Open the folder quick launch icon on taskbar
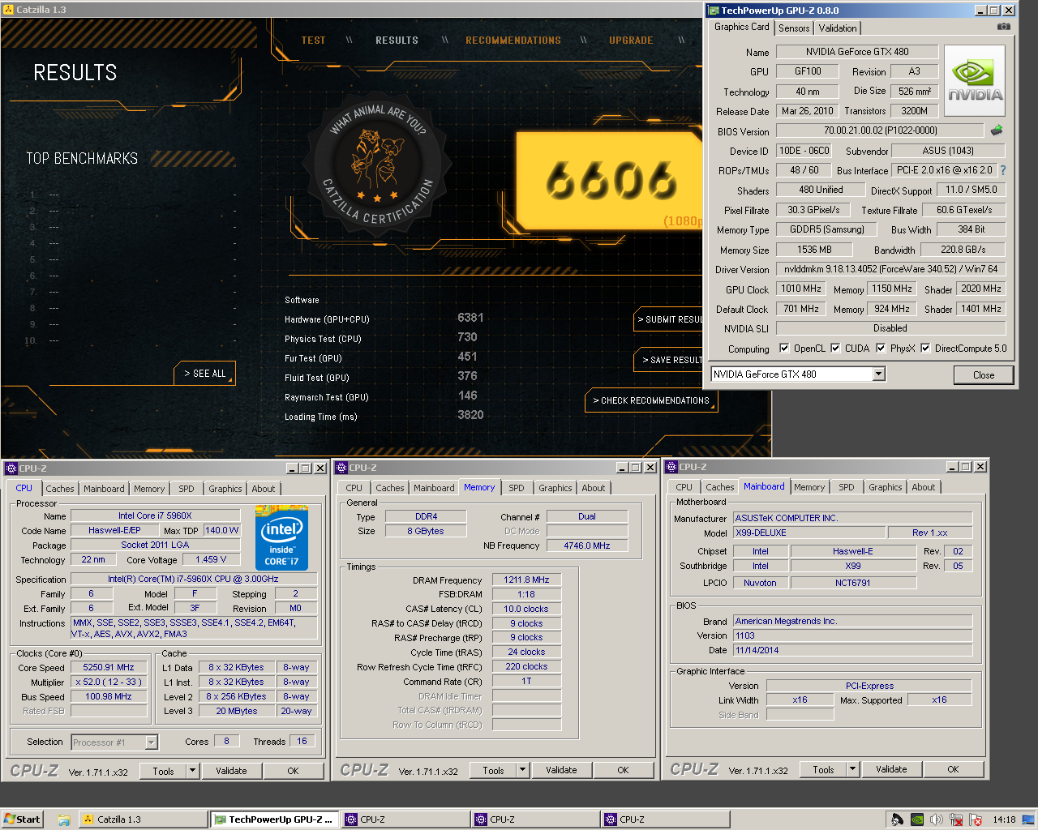This screenshot has width=1038, height=830. [x=63, y=819]
